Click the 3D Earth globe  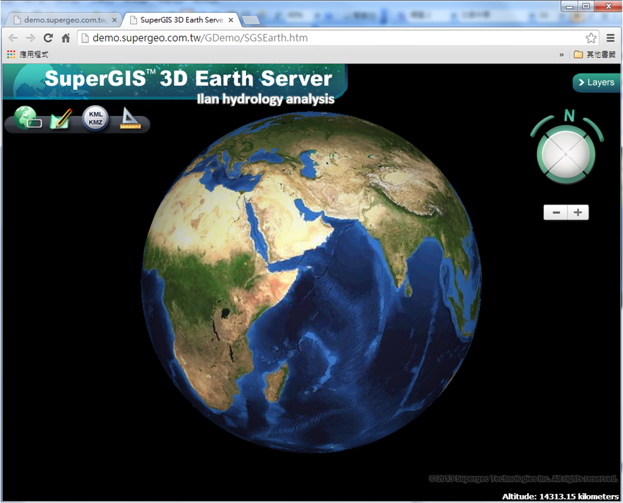pos(311,282)
